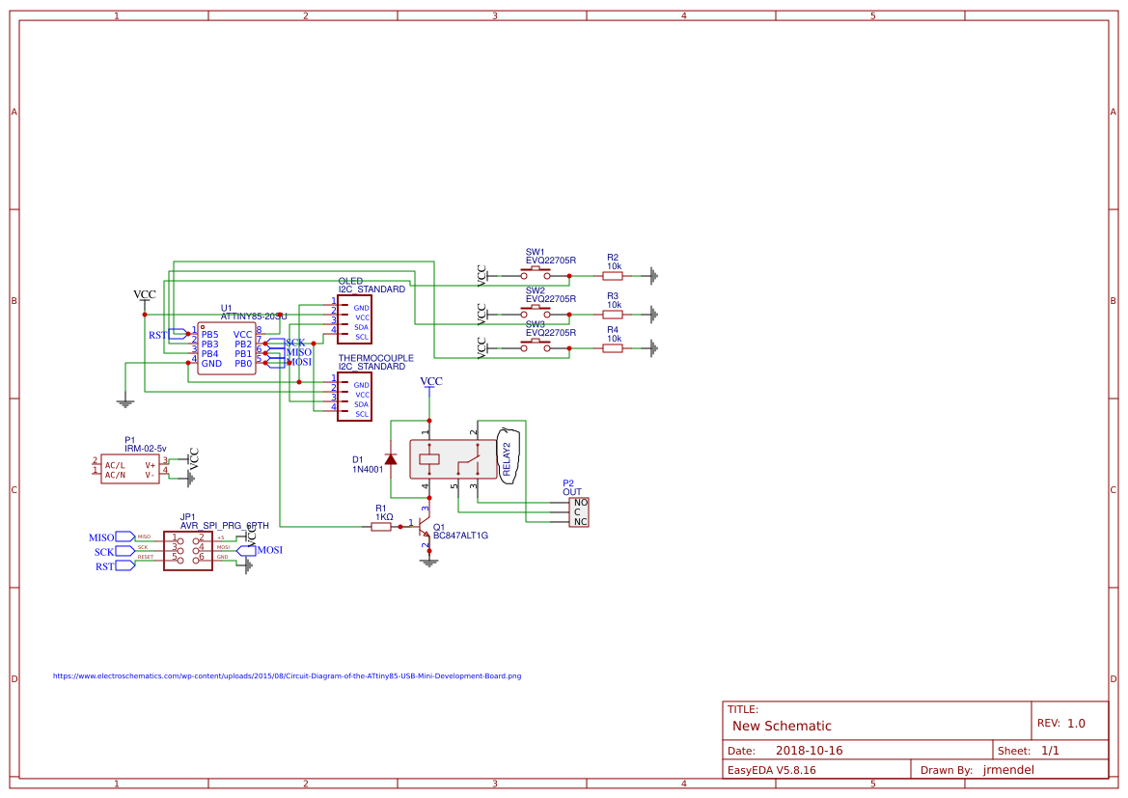Click the P2 OUT output connector
The width and height of the screenshot is (1128, 798).
pyautogui.click(x=577, y=512)
